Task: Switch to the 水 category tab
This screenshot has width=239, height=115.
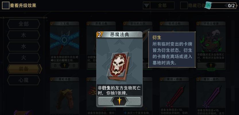Action: [24, 47]
